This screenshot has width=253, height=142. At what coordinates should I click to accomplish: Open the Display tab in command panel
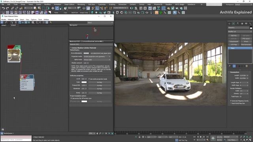tap(246, 24)
